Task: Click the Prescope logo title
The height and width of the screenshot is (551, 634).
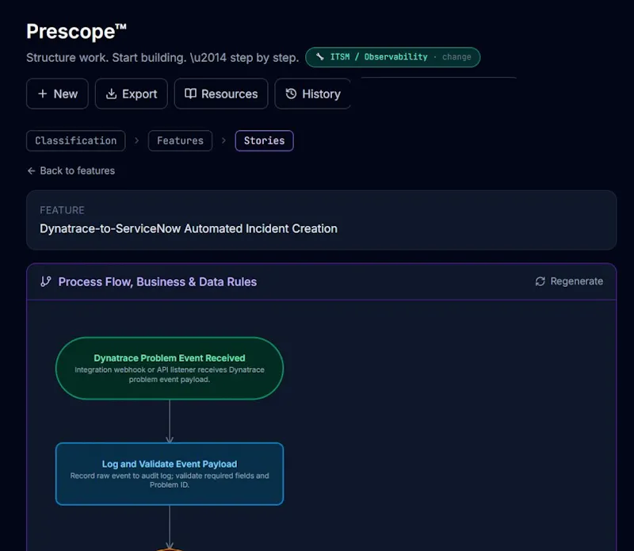Action: pyautogui.click(x=76, y=31)
